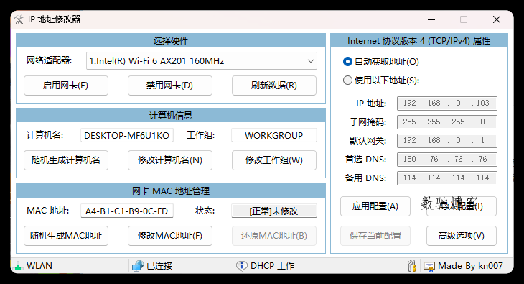
Task: Click the Internet 协议版本 4 属性 header
Action: [x=419, y=40]
